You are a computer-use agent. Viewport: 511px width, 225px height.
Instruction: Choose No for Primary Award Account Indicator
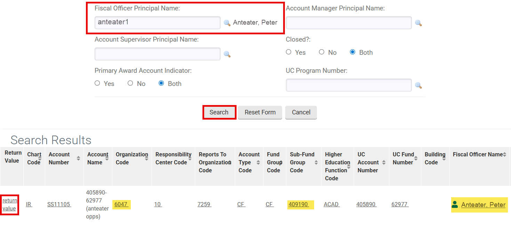[130, 83]
